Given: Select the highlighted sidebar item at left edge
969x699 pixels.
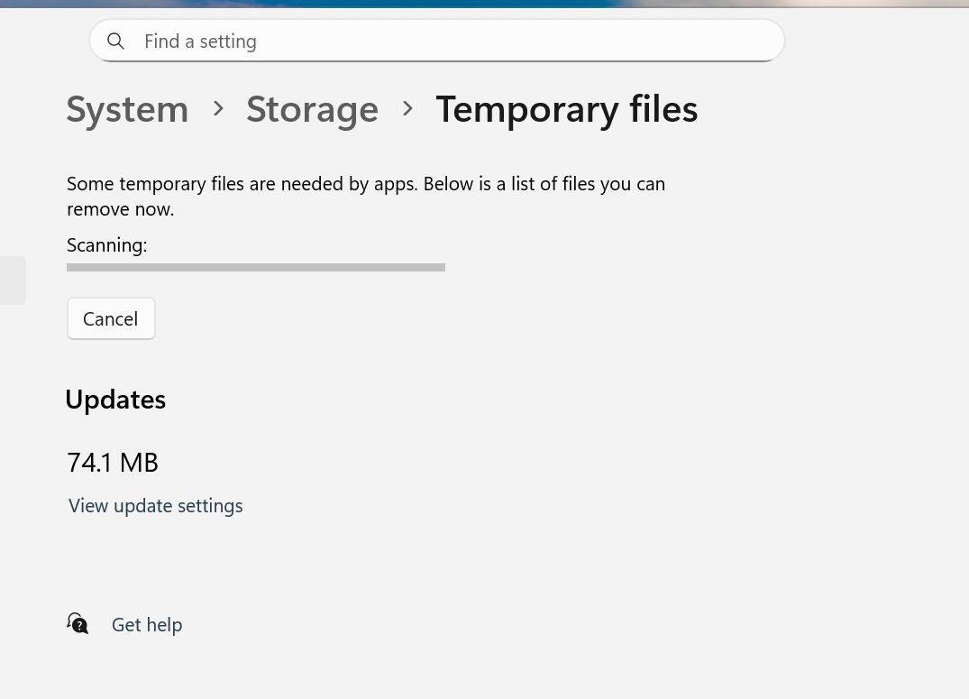Looking at the screenshot, I should click(12, 281).
